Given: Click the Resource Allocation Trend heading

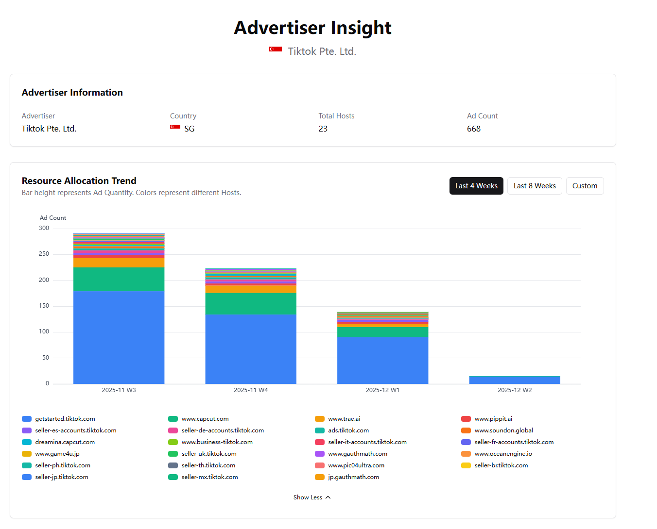Looking at the screenshot, I should (x=79, y=181).
